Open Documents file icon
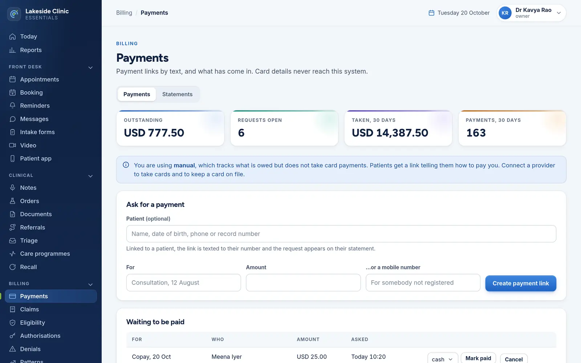This screenshot has height=363, width=581. pos(12,214)
